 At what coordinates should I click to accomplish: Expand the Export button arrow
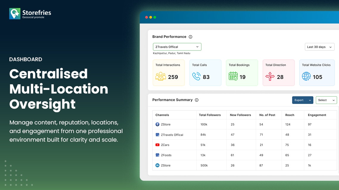tap(310, 100)
